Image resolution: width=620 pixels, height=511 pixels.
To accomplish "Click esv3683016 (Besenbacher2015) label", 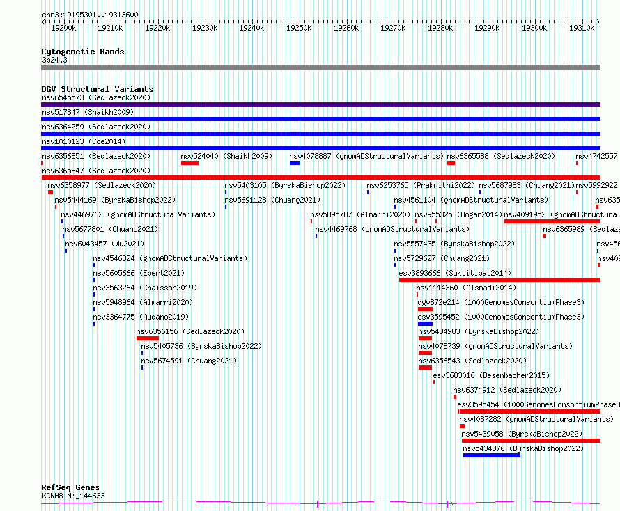I will [x=492, y=375].
